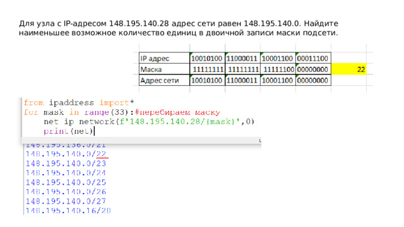Click IP address 148.195.140.28 in the problem statement
This screenshot has height=227, width=404.
pos(139,23)
